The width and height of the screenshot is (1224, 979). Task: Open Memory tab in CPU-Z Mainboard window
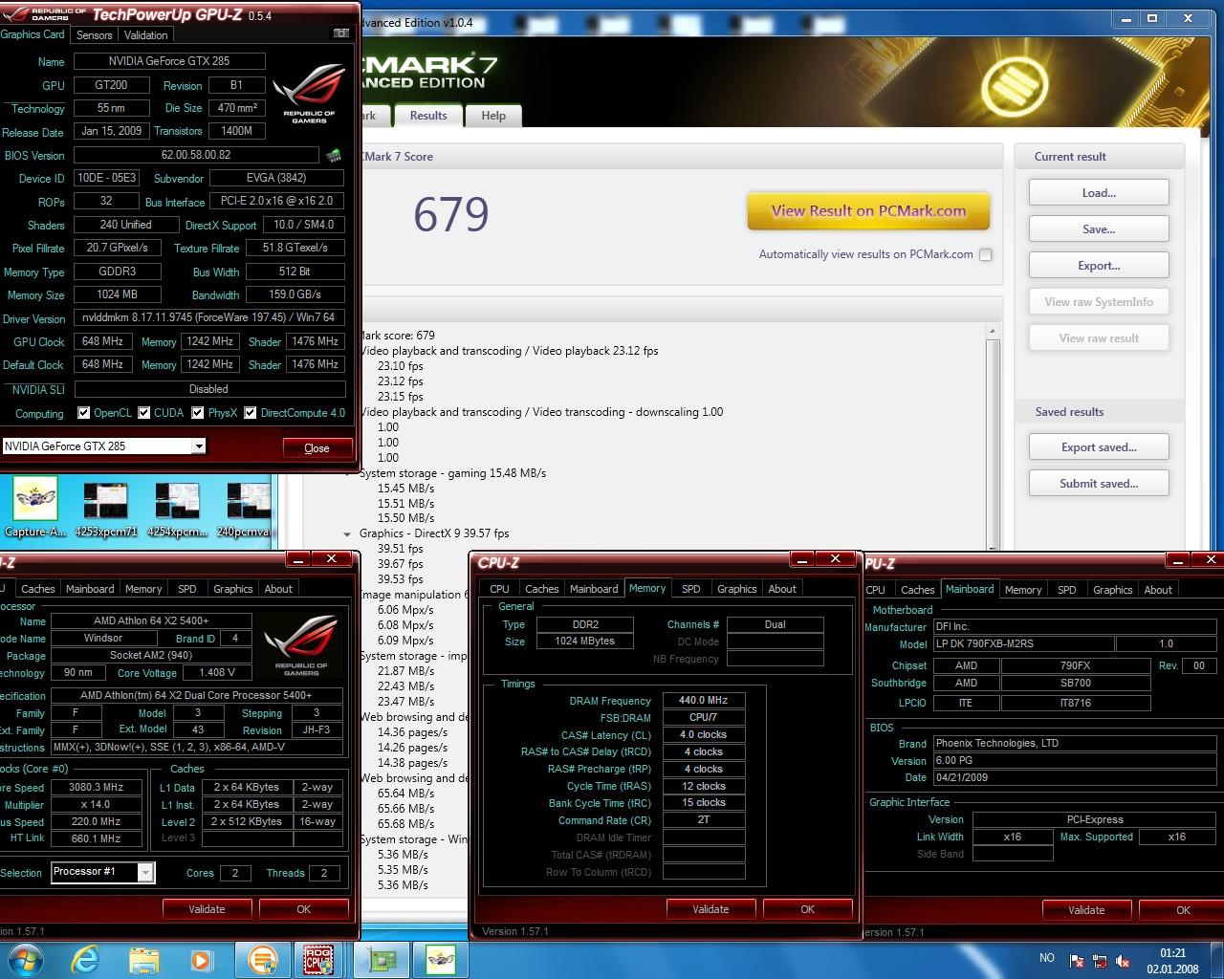[1023, 590]
